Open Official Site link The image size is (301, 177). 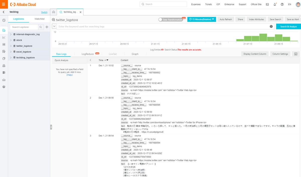pyautogui.click(x=256, y=4)
